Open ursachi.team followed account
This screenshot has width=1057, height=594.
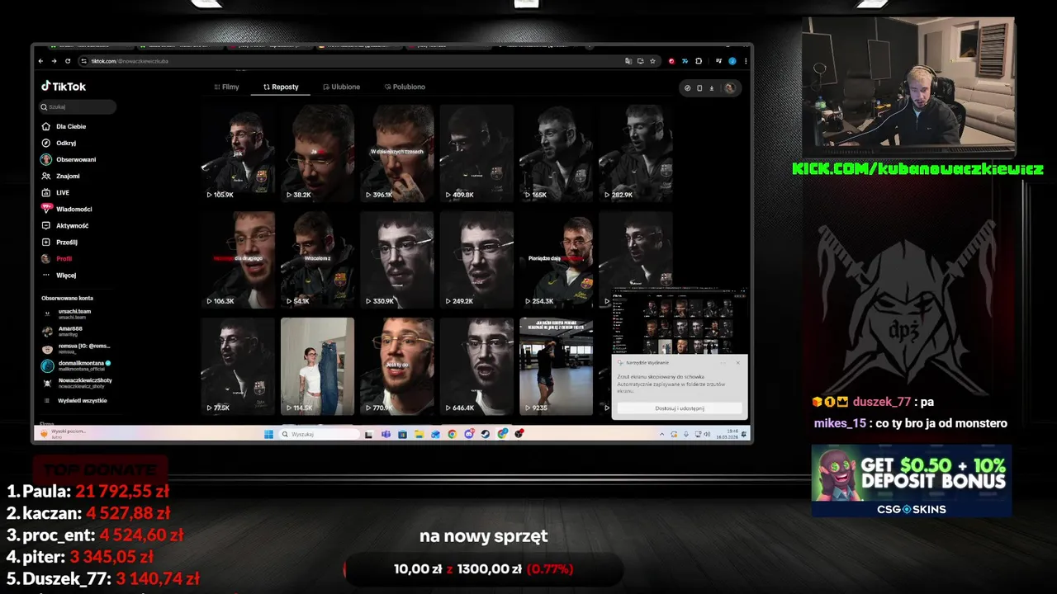[68, 313]
